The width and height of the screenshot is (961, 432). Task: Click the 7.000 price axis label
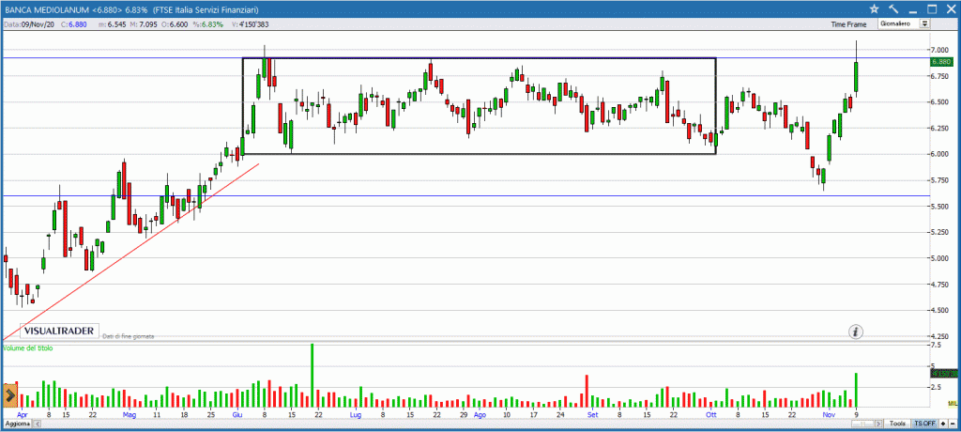[x=940, y=50]
